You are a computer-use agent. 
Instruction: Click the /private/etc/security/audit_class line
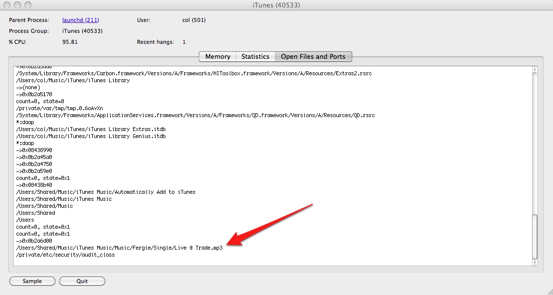(66, 255)
